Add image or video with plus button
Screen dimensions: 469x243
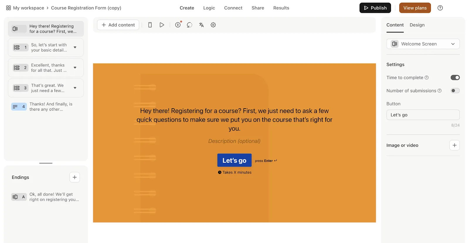point(454,145)
